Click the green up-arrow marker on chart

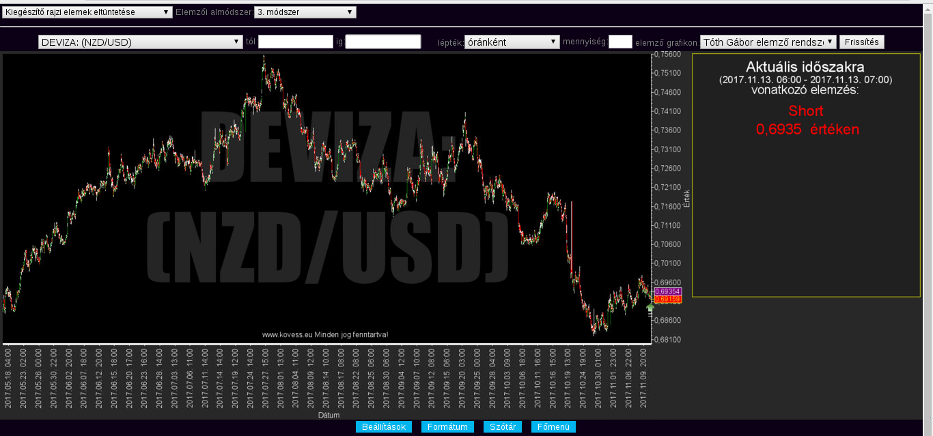(x=650, y=308)
